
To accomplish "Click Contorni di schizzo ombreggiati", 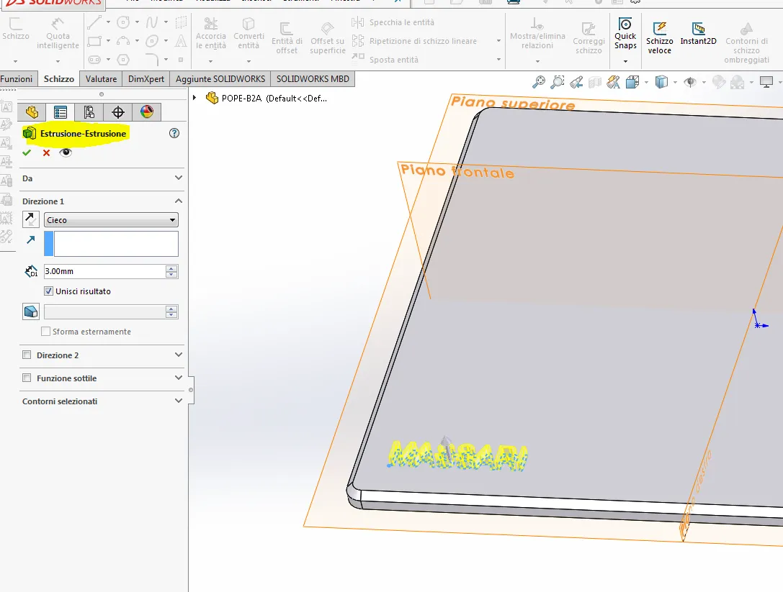I will pyautogui.click(x=746, y=43).
